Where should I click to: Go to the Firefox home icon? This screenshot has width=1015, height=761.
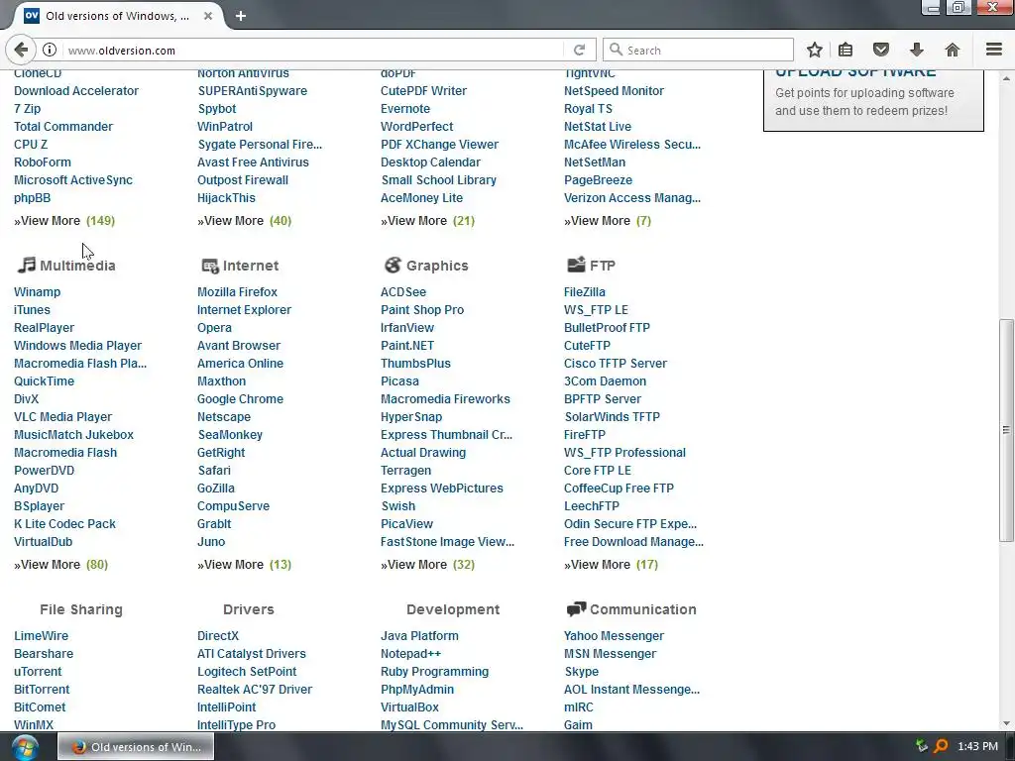click(953, 50)
